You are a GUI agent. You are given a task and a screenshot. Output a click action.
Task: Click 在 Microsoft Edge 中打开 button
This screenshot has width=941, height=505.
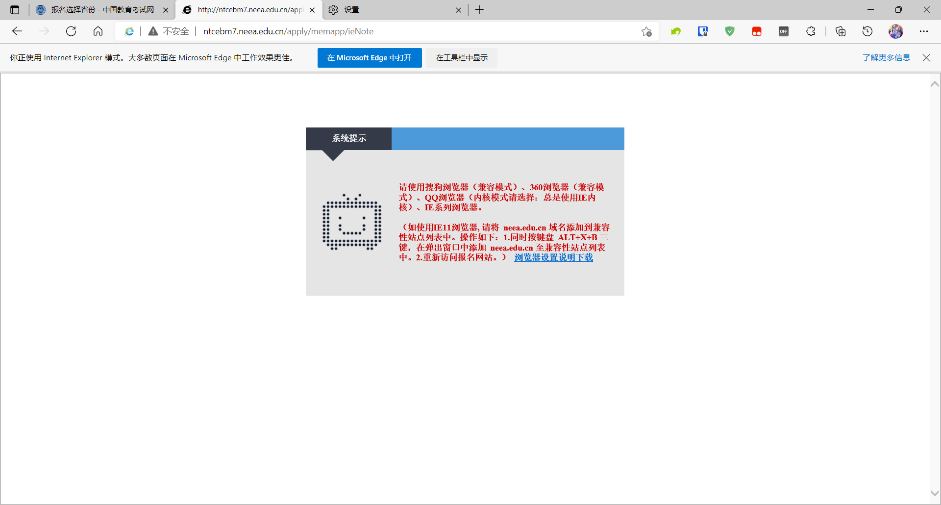[370, 58]
